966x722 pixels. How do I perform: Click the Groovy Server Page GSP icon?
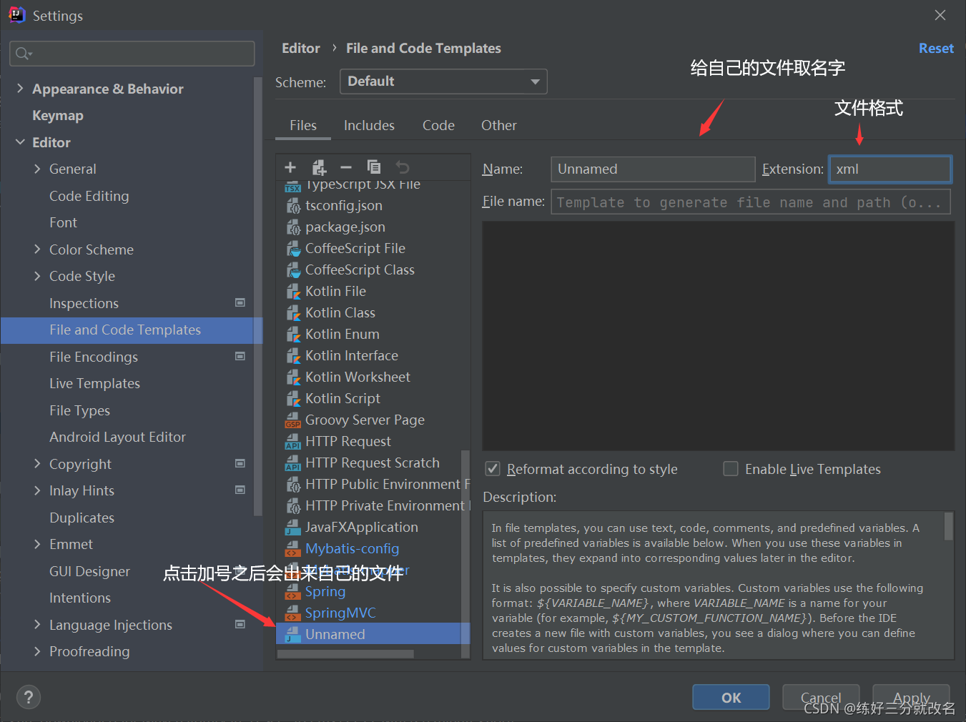tap(293, 420)
